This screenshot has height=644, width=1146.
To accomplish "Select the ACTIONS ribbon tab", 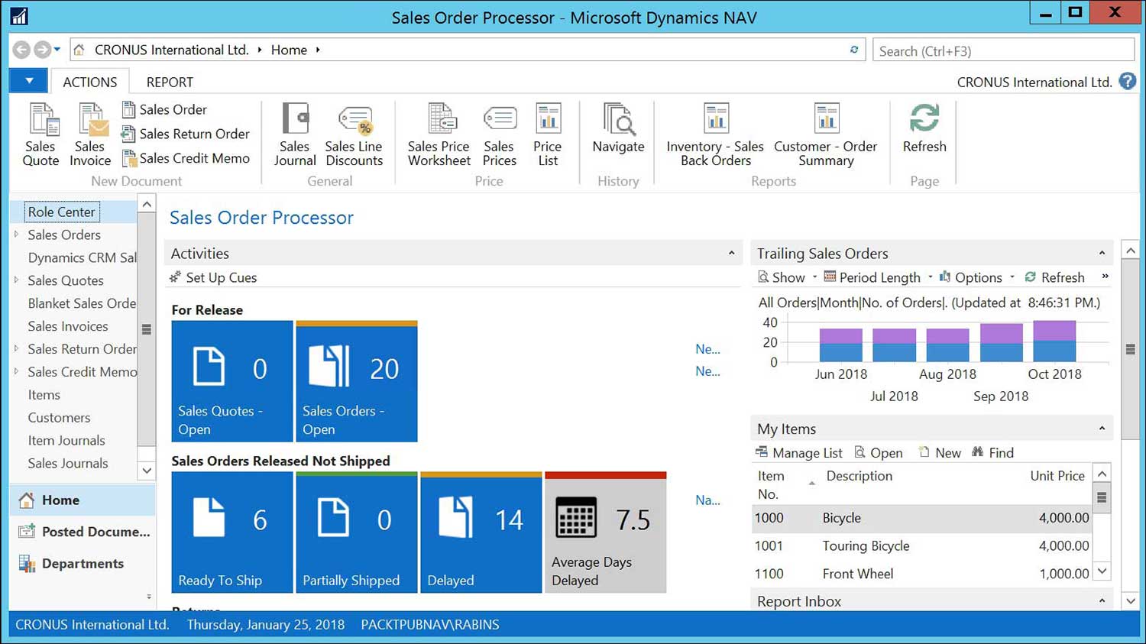I will pyautogui.click(x=89, y=82).
